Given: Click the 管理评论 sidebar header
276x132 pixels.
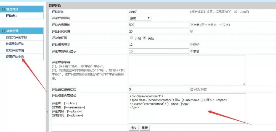Looking at the screenshot, I should click(22, 9).
